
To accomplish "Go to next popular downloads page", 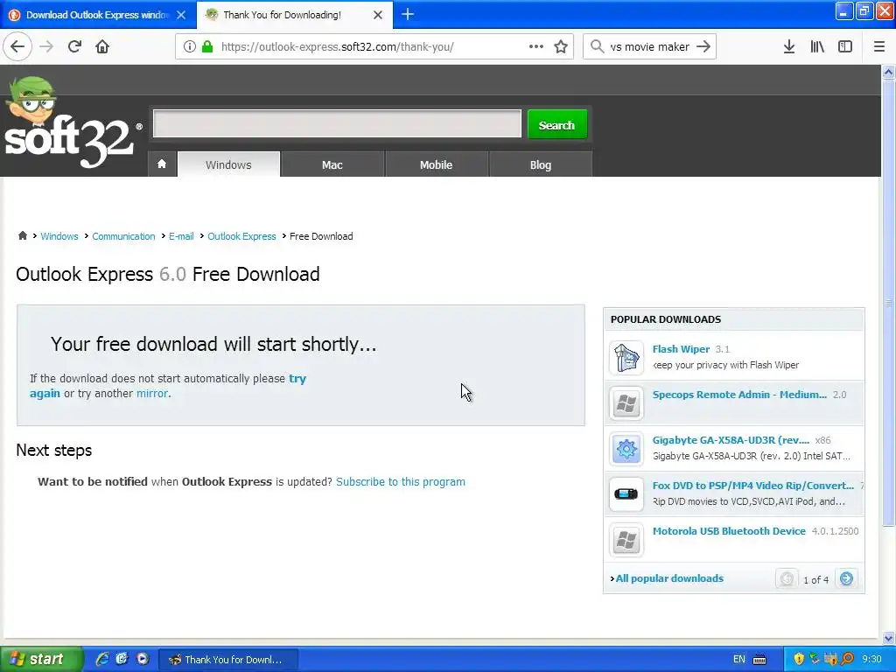I will (x=846, y=579).
